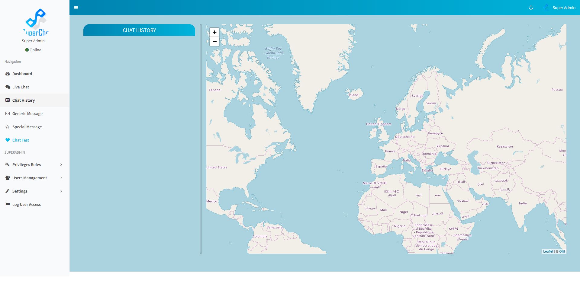Click the Nigeria label on the map
This screenshot has width=580, height=287.
tap(400, 226)
